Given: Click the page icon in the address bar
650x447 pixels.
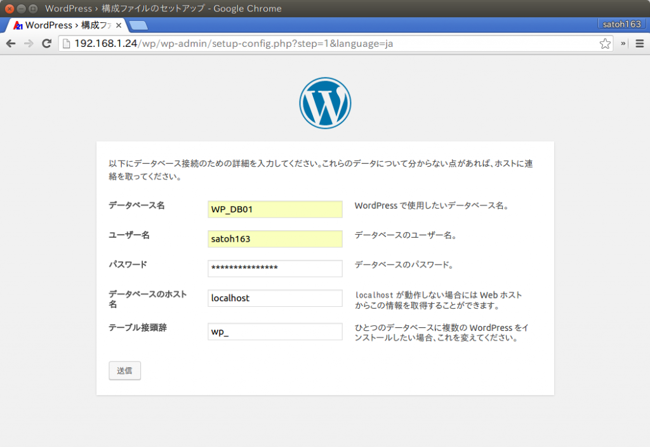Looking at the screenshot, I should pyautogui.click(x=66, y=44).
